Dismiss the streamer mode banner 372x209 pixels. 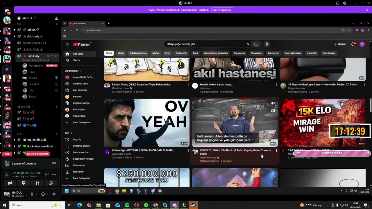click(x=367, y=10)
